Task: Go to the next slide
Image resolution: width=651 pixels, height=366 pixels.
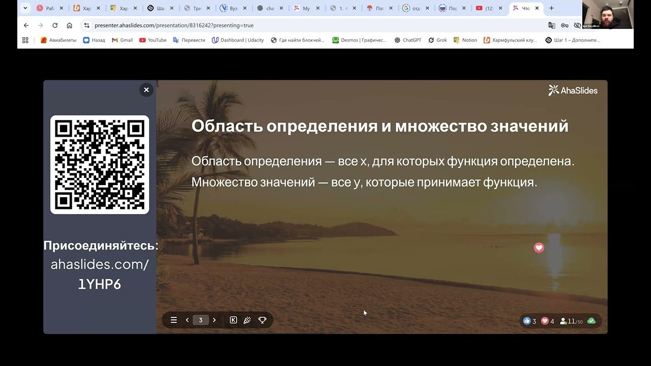Action: [214, 320]
